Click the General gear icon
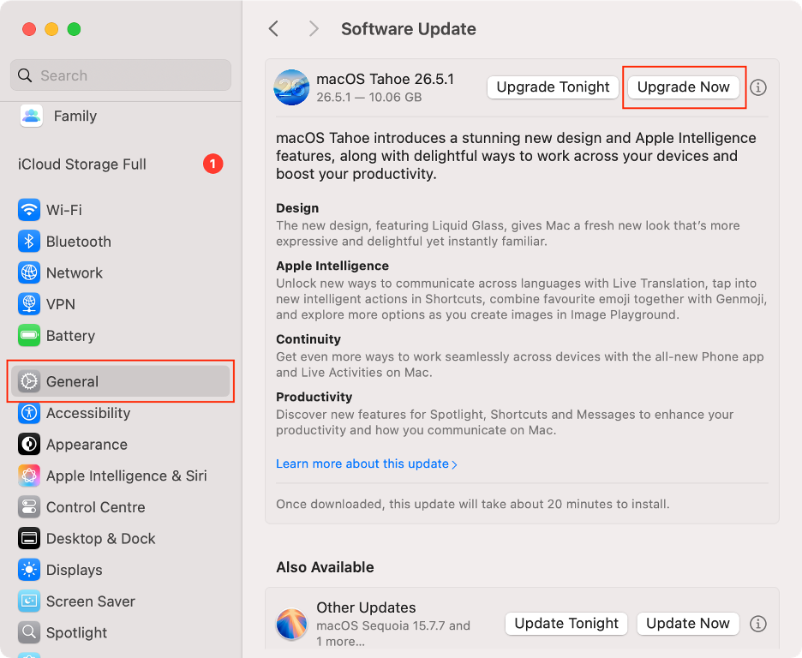 pos(29,381)
